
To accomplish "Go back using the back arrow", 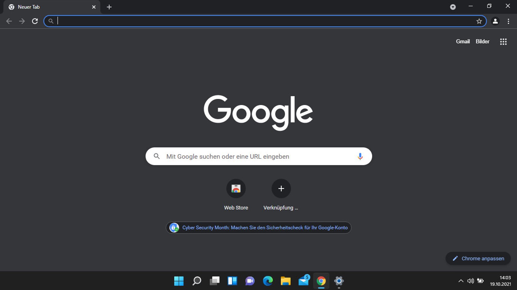I will click(x=9, y=21).
